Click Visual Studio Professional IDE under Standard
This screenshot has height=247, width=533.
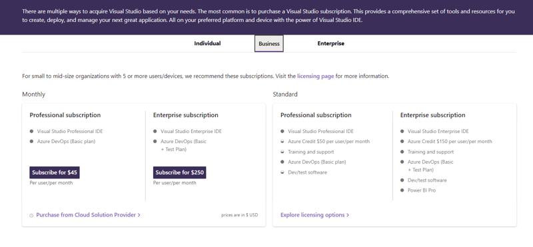pos(320,131)
